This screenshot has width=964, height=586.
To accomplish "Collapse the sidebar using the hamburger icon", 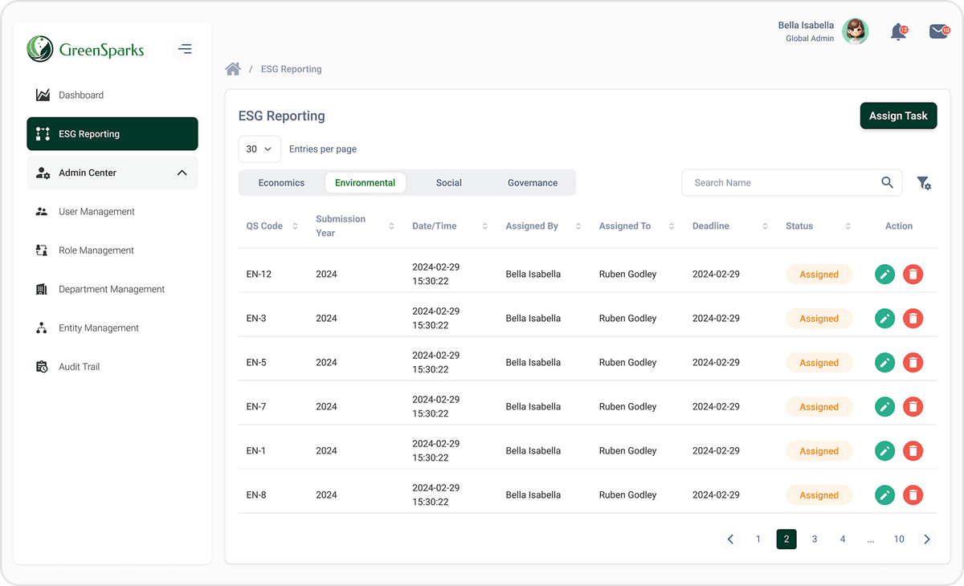I will pos(185,48).
